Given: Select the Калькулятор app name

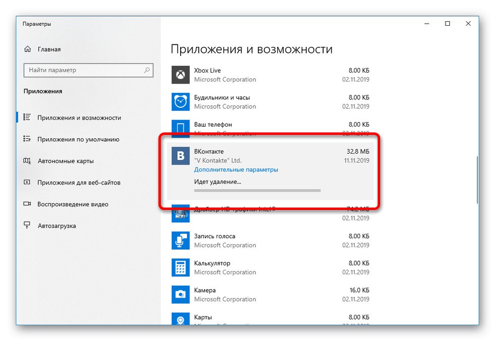Looking at the screenshot, I should pyautogui.click(x=212, y=263).
